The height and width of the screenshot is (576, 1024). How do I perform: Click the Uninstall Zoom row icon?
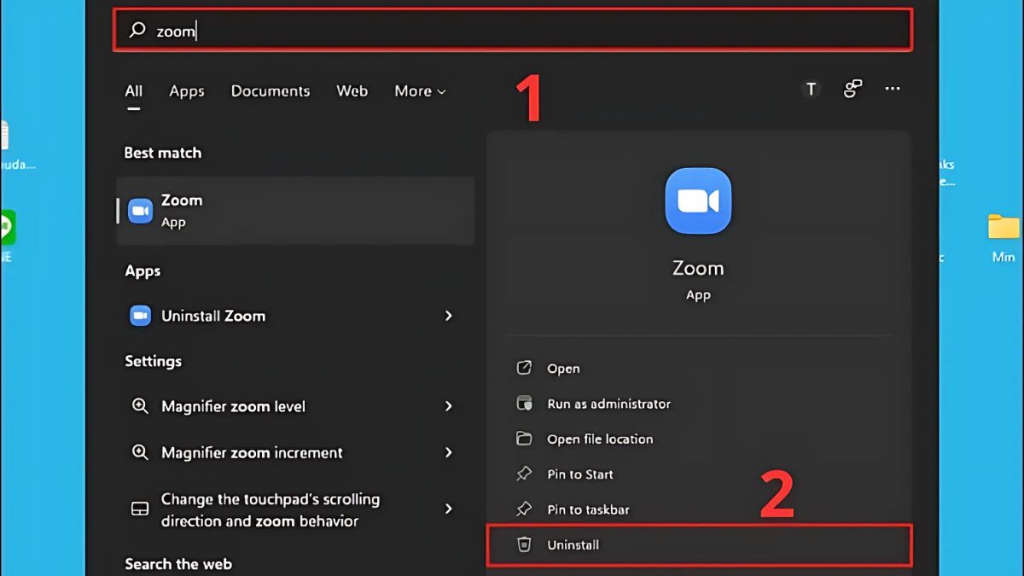[x=140, y=316]
